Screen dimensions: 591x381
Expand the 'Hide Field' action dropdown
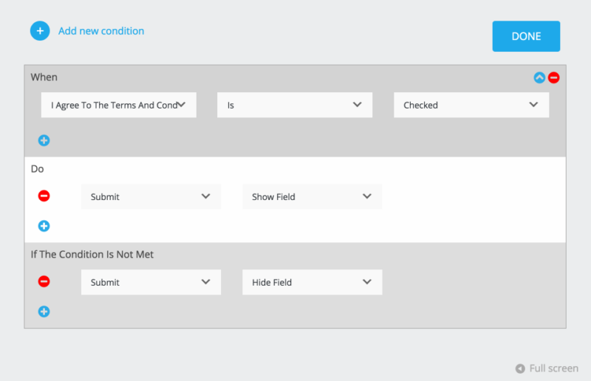[x=312, y=282]
